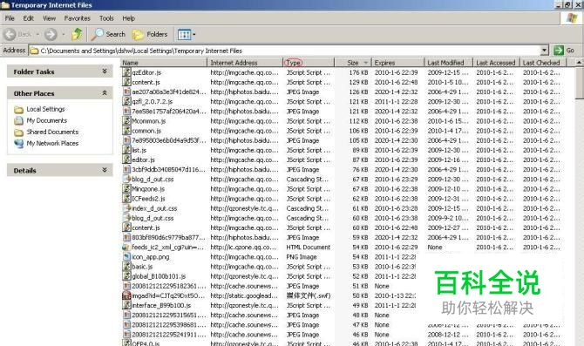Open the Help menu
Screen dimensions: 584x346
(128, 18)
